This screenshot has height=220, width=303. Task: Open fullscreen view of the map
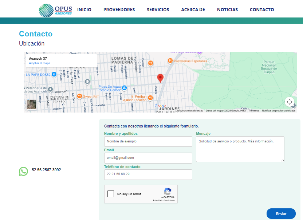point(290,102)
